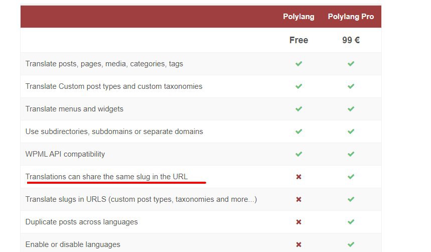Screen dimensions: 431x252
Task: Click Polylang Pro checkmark for Enable or disable languages
Action: coord(351,244)
